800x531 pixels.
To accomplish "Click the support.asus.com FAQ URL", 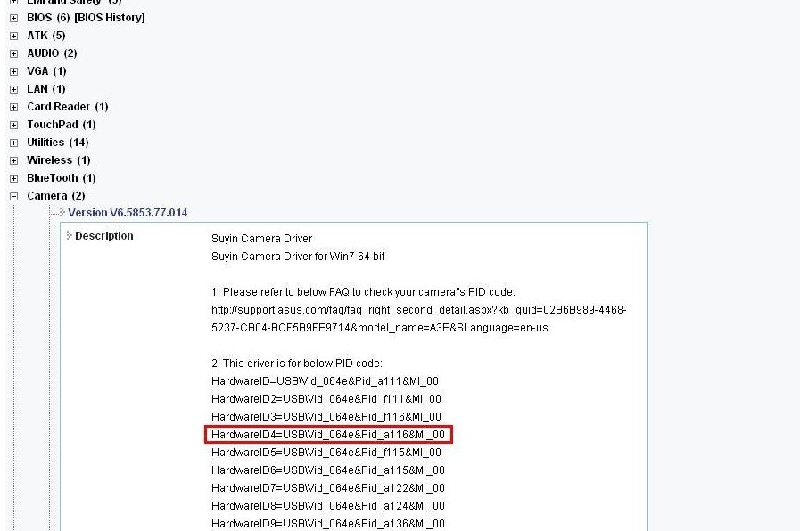I will (x=418, y=310).
